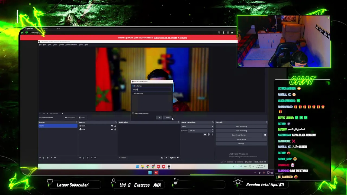Screen dimensions: 347x195
Task: Select the Create new radio option
Action: 137,86
